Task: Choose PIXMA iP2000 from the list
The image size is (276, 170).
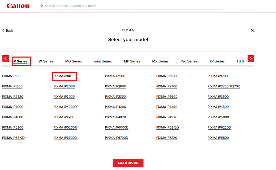Action: (x=64, y=86)
